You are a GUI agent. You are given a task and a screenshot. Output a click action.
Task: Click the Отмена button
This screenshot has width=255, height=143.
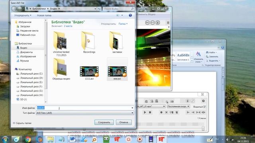coord(124,122)
